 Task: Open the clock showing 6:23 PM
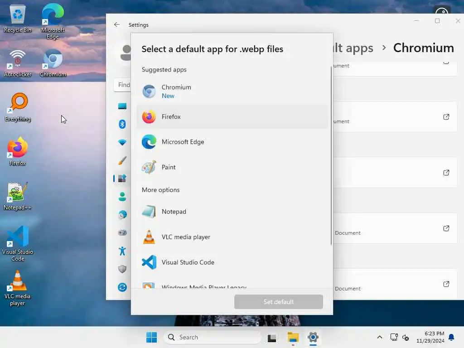(x=430, y=337)
